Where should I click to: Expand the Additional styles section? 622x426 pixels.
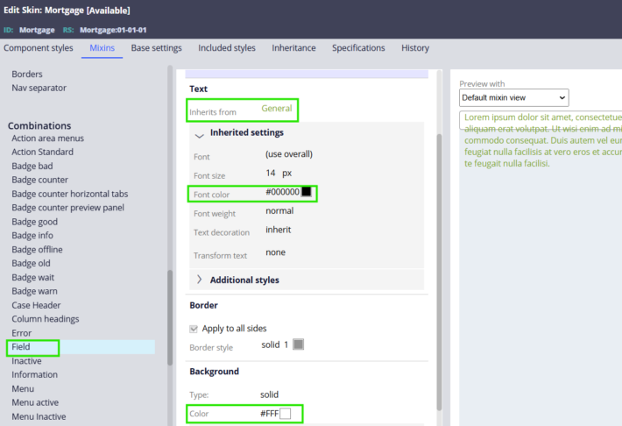click(200, 280)
